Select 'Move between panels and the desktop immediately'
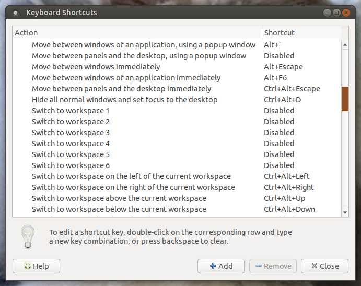 click(x=177, y=89)
